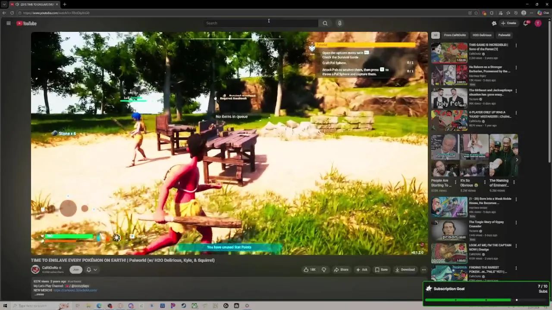Click the YouTube search text field
The width and height of the screenshot is (552, 310).
(x=261, y=23)
